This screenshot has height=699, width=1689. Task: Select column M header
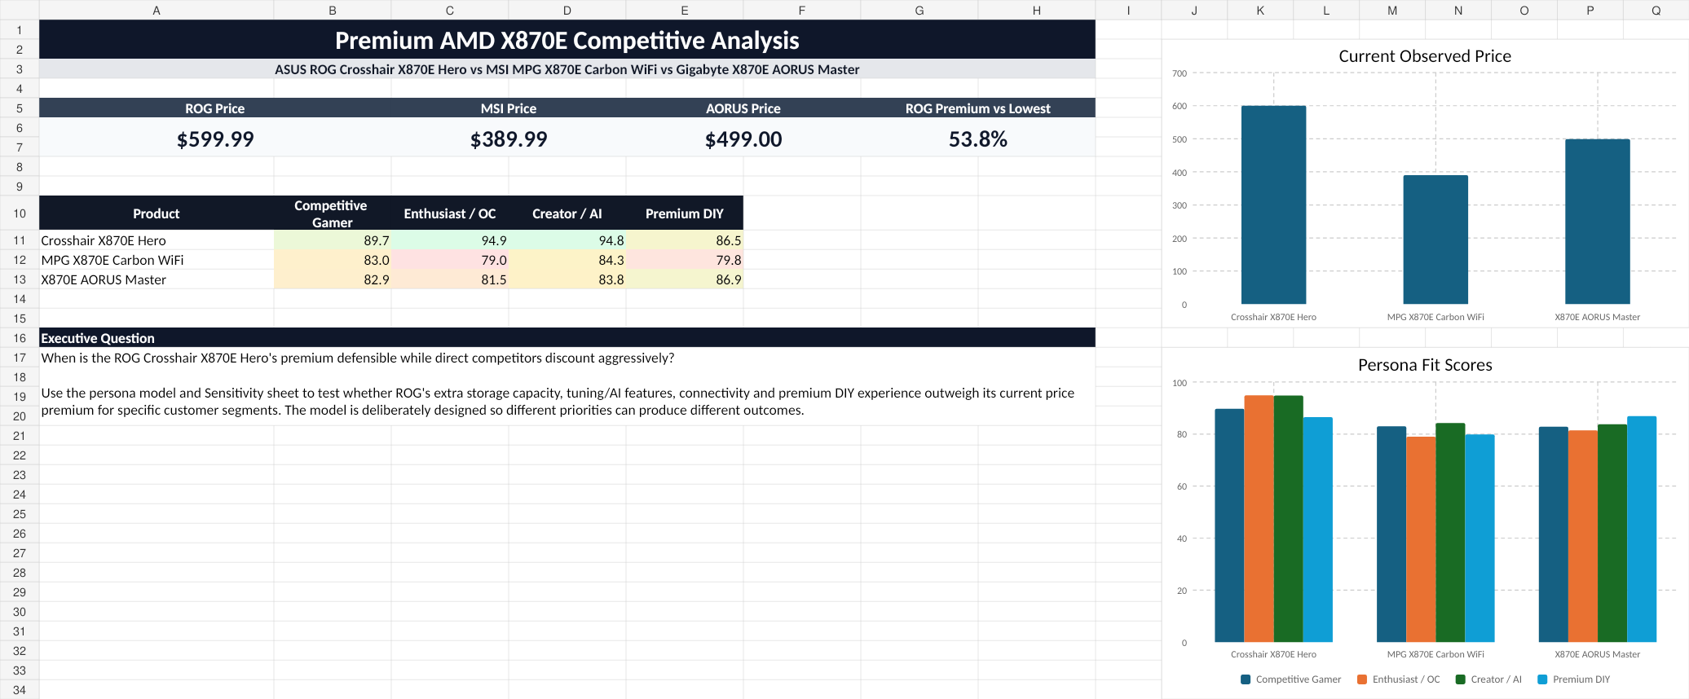click(x=1392, y=10)
